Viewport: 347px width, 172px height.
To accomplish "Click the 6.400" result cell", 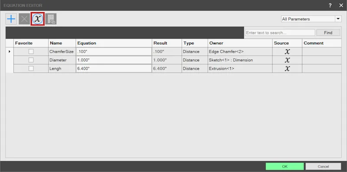I will [x=167, y=69].
